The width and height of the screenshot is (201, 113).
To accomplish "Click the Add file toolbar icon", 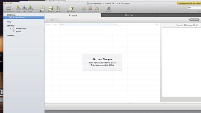I will click(x=84, y=8).
